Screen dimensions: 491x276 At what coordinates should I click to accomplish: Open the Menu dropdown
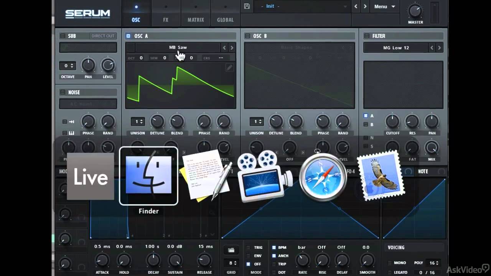click(x=384, y=7)
